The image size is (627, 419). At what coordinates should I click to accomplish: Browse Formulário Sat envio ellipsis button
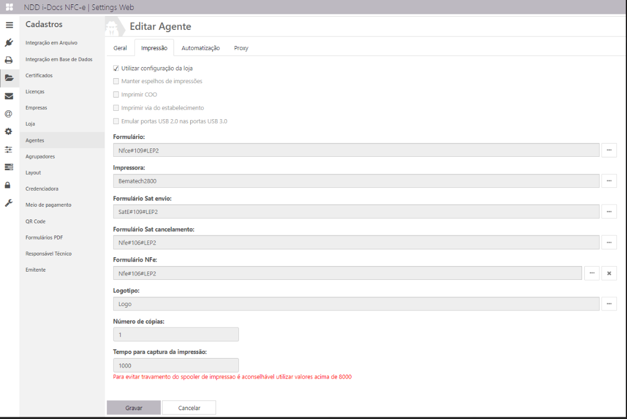click(x=609, y=212)
